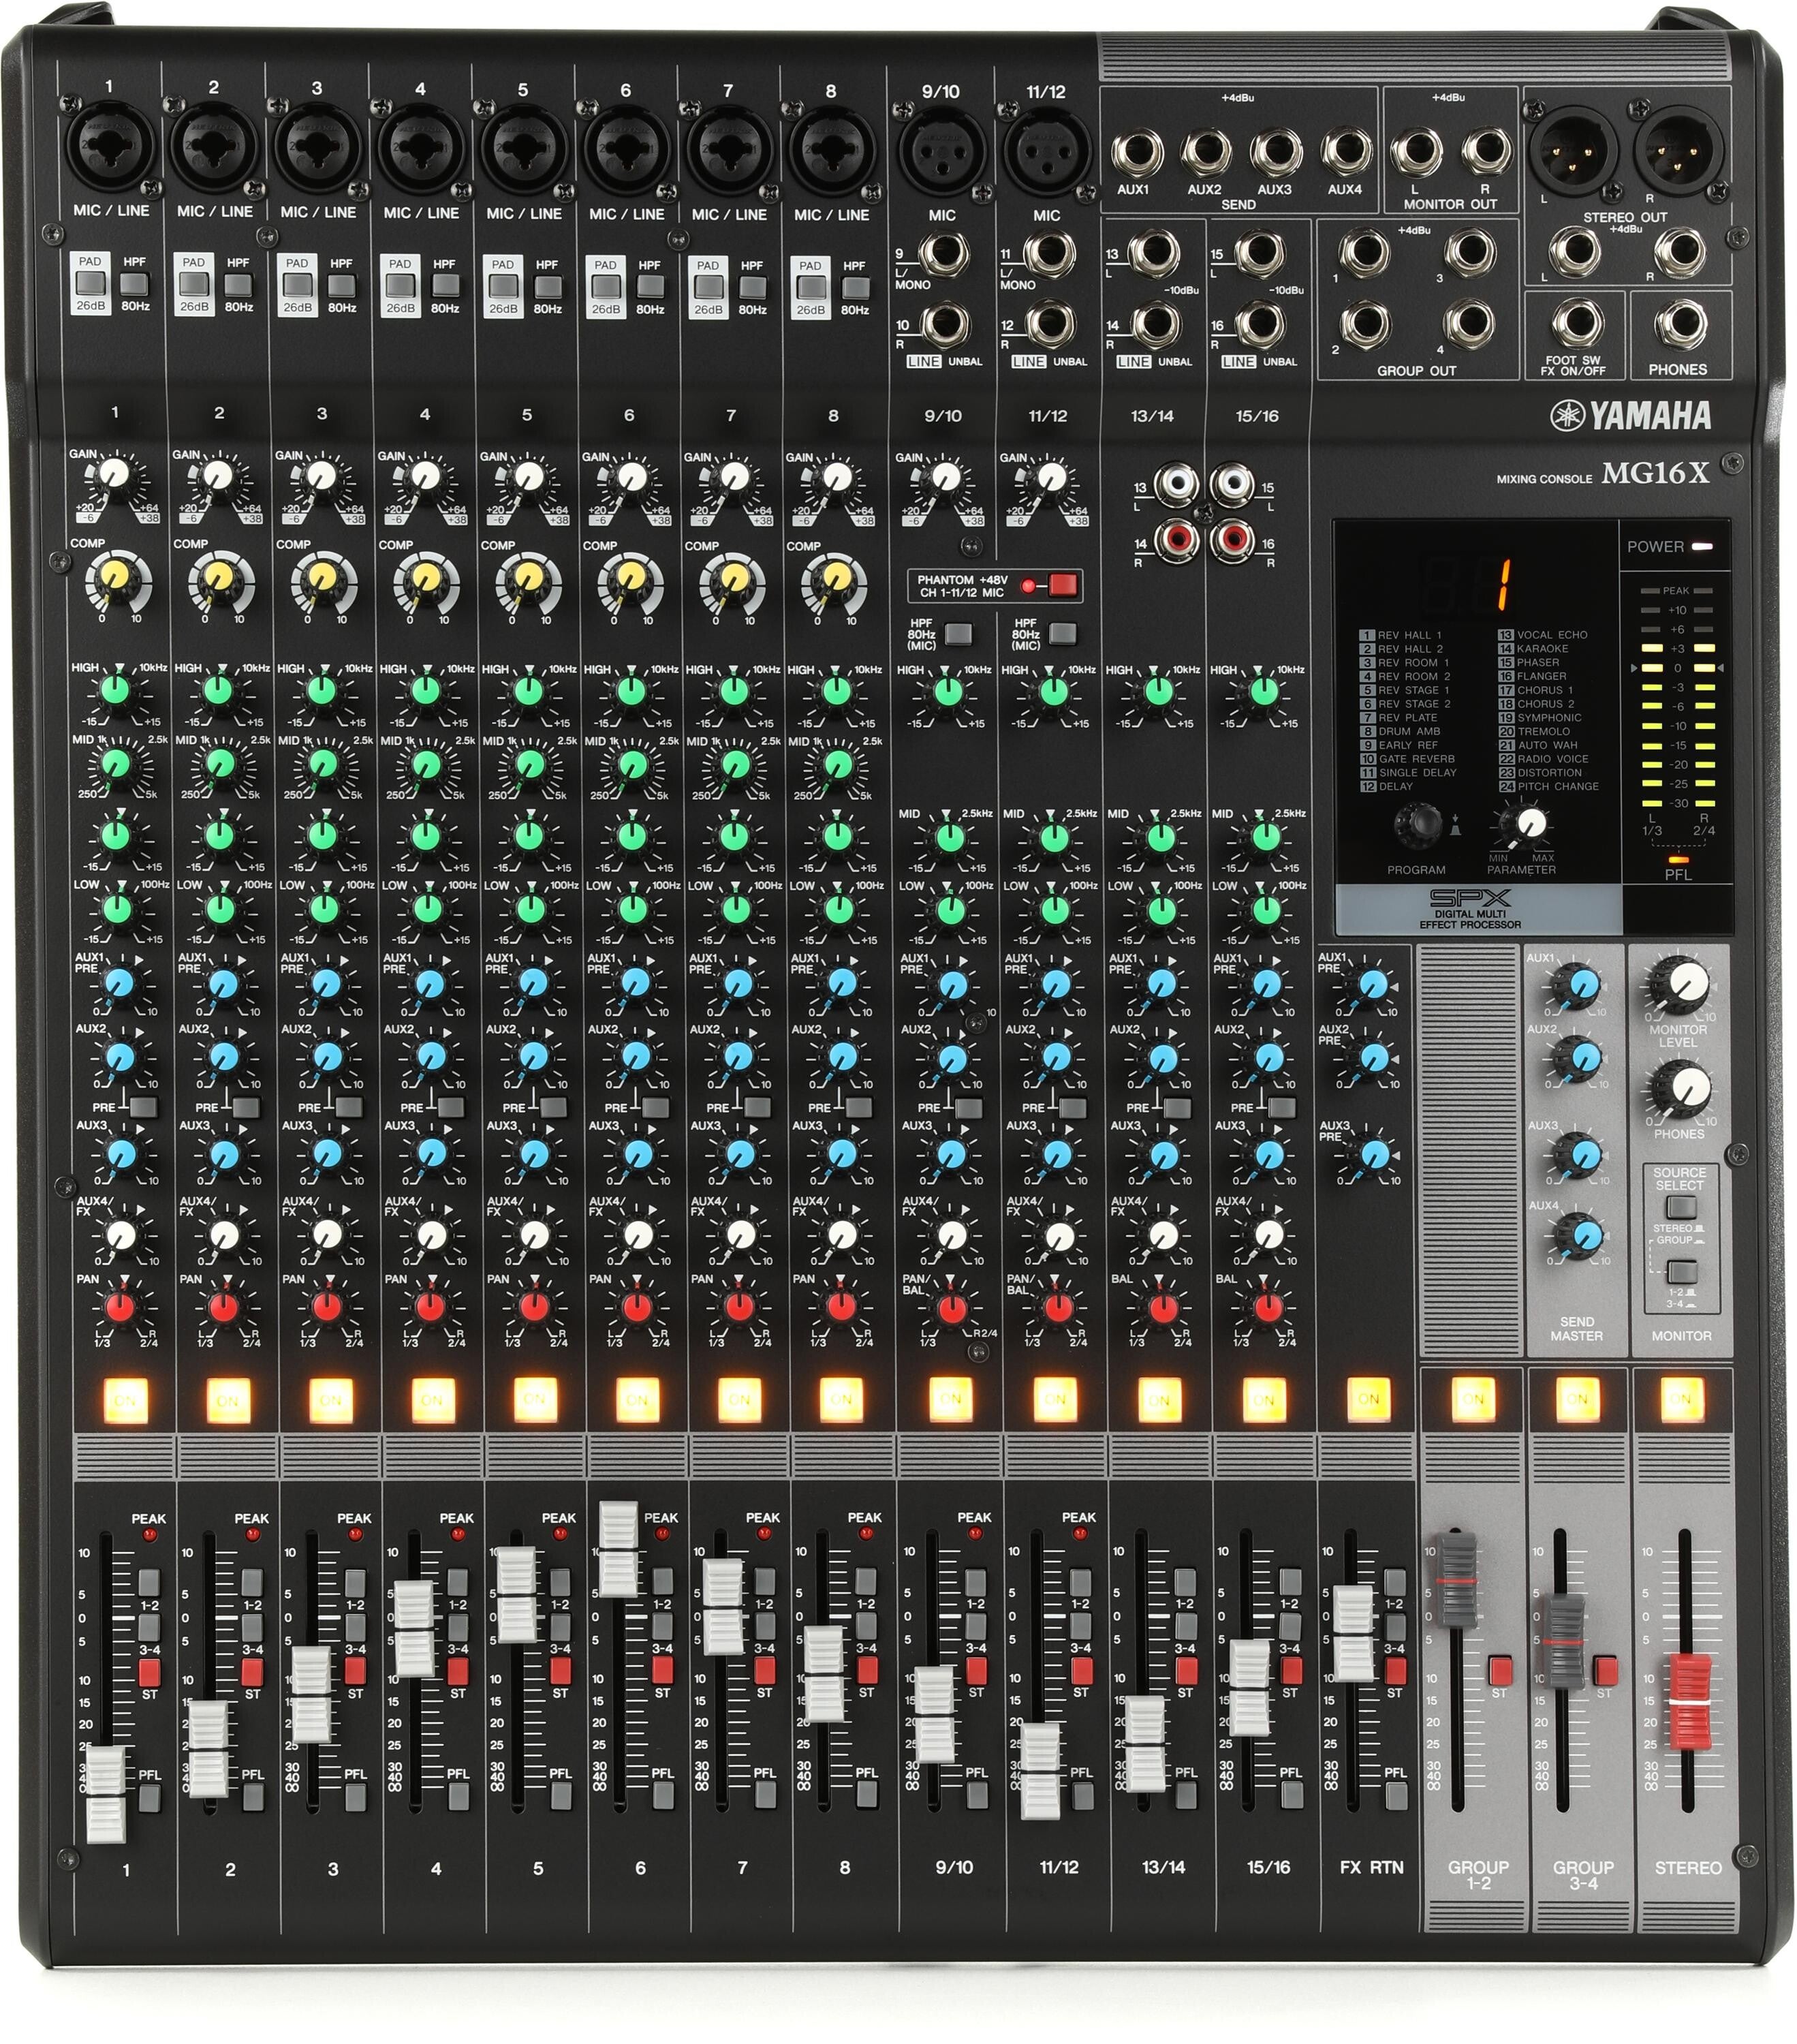Engage the PAD switch on channel 1
1797x2044 pixels.
89,285
